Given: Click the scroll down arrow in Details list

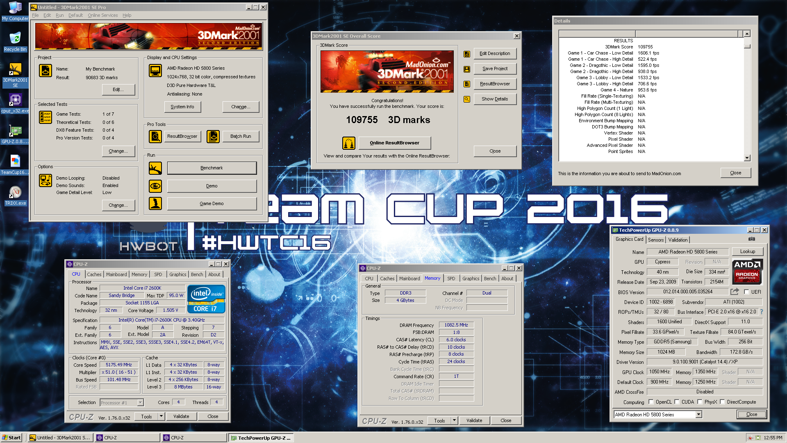Looking at the screenshot, I should click(747, 158).
